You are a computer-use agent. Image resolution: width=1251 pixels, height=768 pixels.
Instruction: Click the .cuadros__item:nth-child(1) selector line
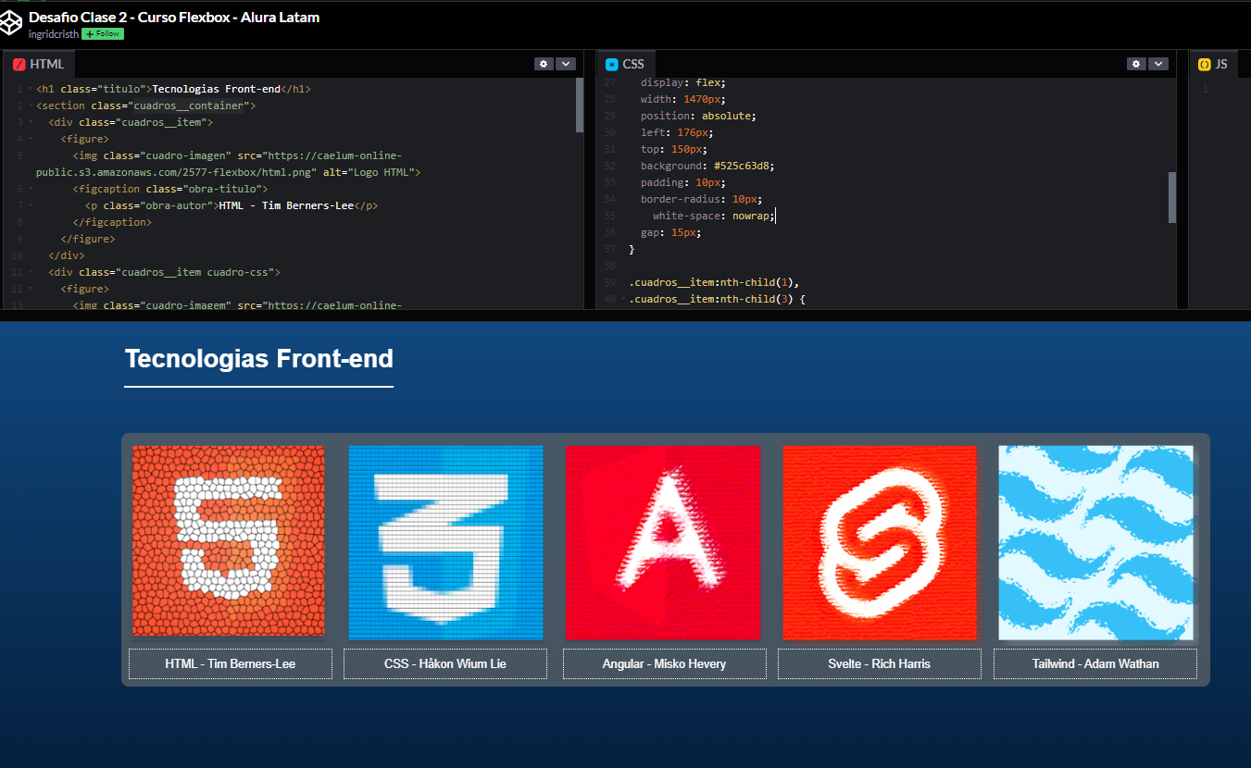[x=714, y=282]
